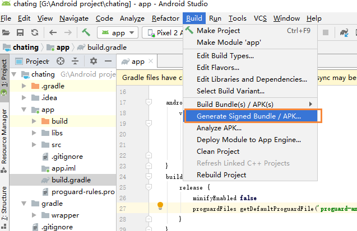
Task: Open the Edit menu
Action: (x=24, y=18)
